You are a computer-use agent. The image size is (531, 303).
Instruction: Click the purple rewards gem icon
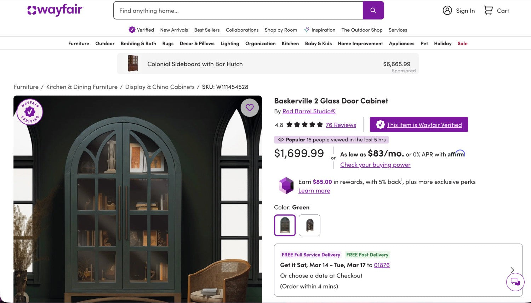point(286,185)
